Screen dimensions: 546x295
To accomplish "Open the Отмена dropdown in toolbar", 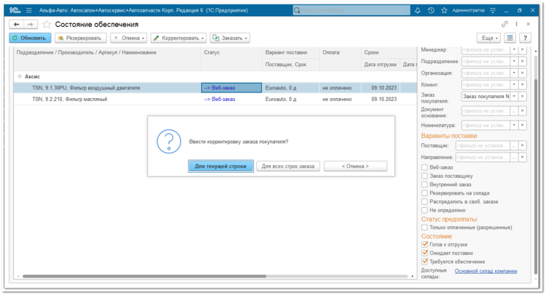I will click(x=128, y=38).
